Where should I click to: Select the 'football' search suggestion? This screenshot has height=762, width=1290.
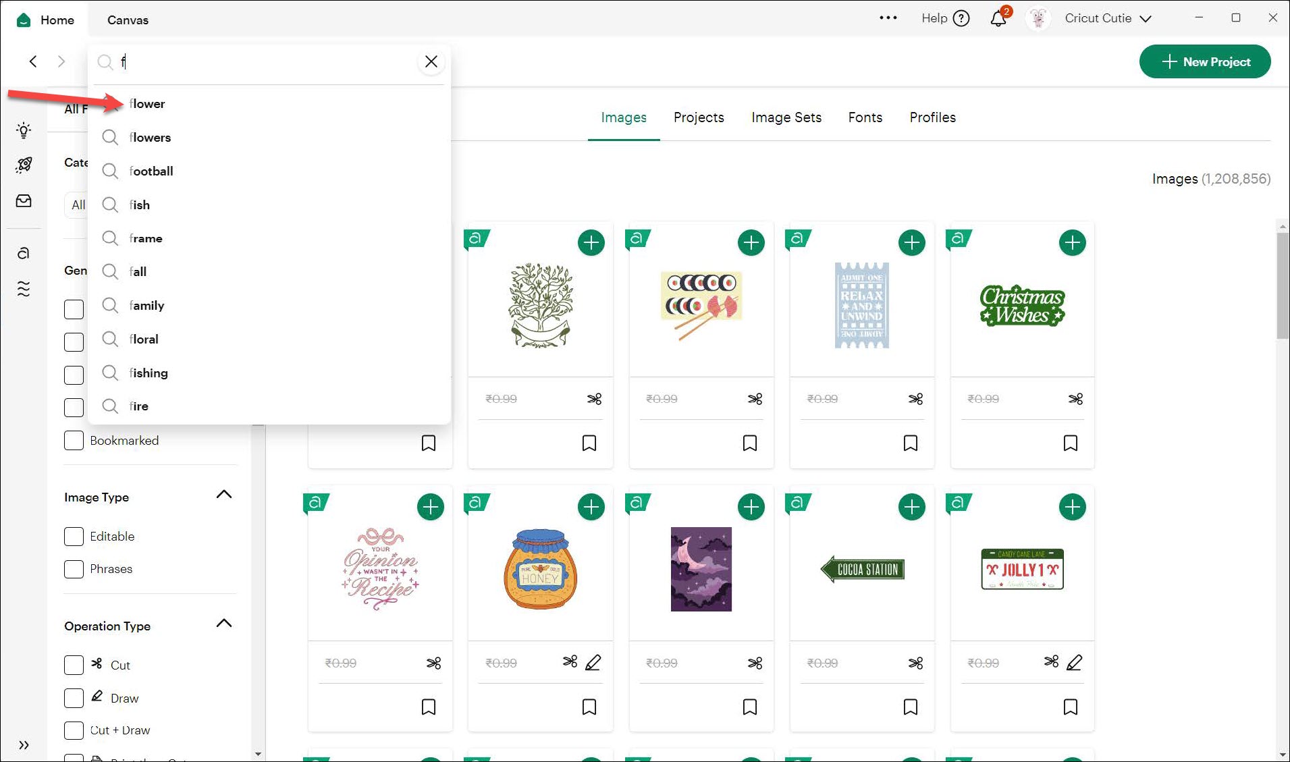pyautogui.click(x=151, y=171)
